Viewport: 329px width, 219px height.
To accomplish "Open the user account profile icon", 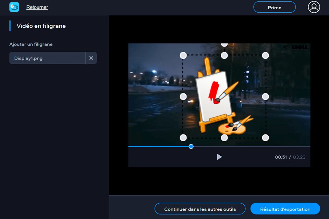I will coord(314,7).
